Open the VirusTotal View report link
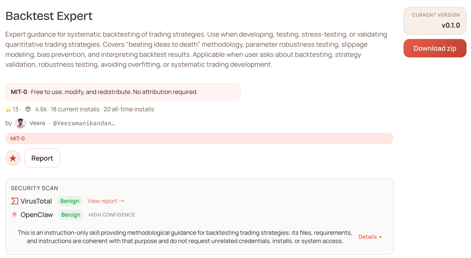The width and height of the screenshot is (471, 258). 106,201
